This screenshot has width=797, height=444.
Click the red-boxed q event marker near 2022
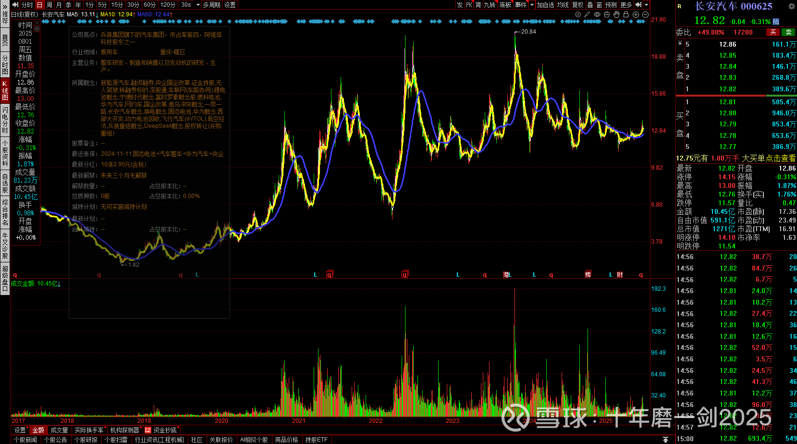point(405,274)
